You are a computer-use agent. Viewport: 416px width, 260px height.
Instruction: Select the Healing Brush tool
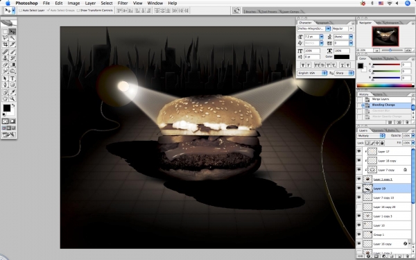[x=5, y=52]
